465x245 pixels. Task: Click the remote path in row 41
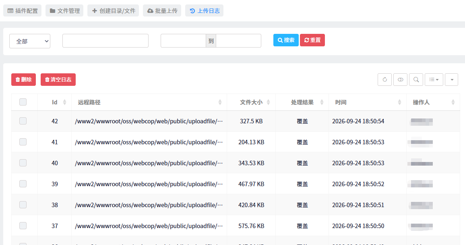coord(149,142)
